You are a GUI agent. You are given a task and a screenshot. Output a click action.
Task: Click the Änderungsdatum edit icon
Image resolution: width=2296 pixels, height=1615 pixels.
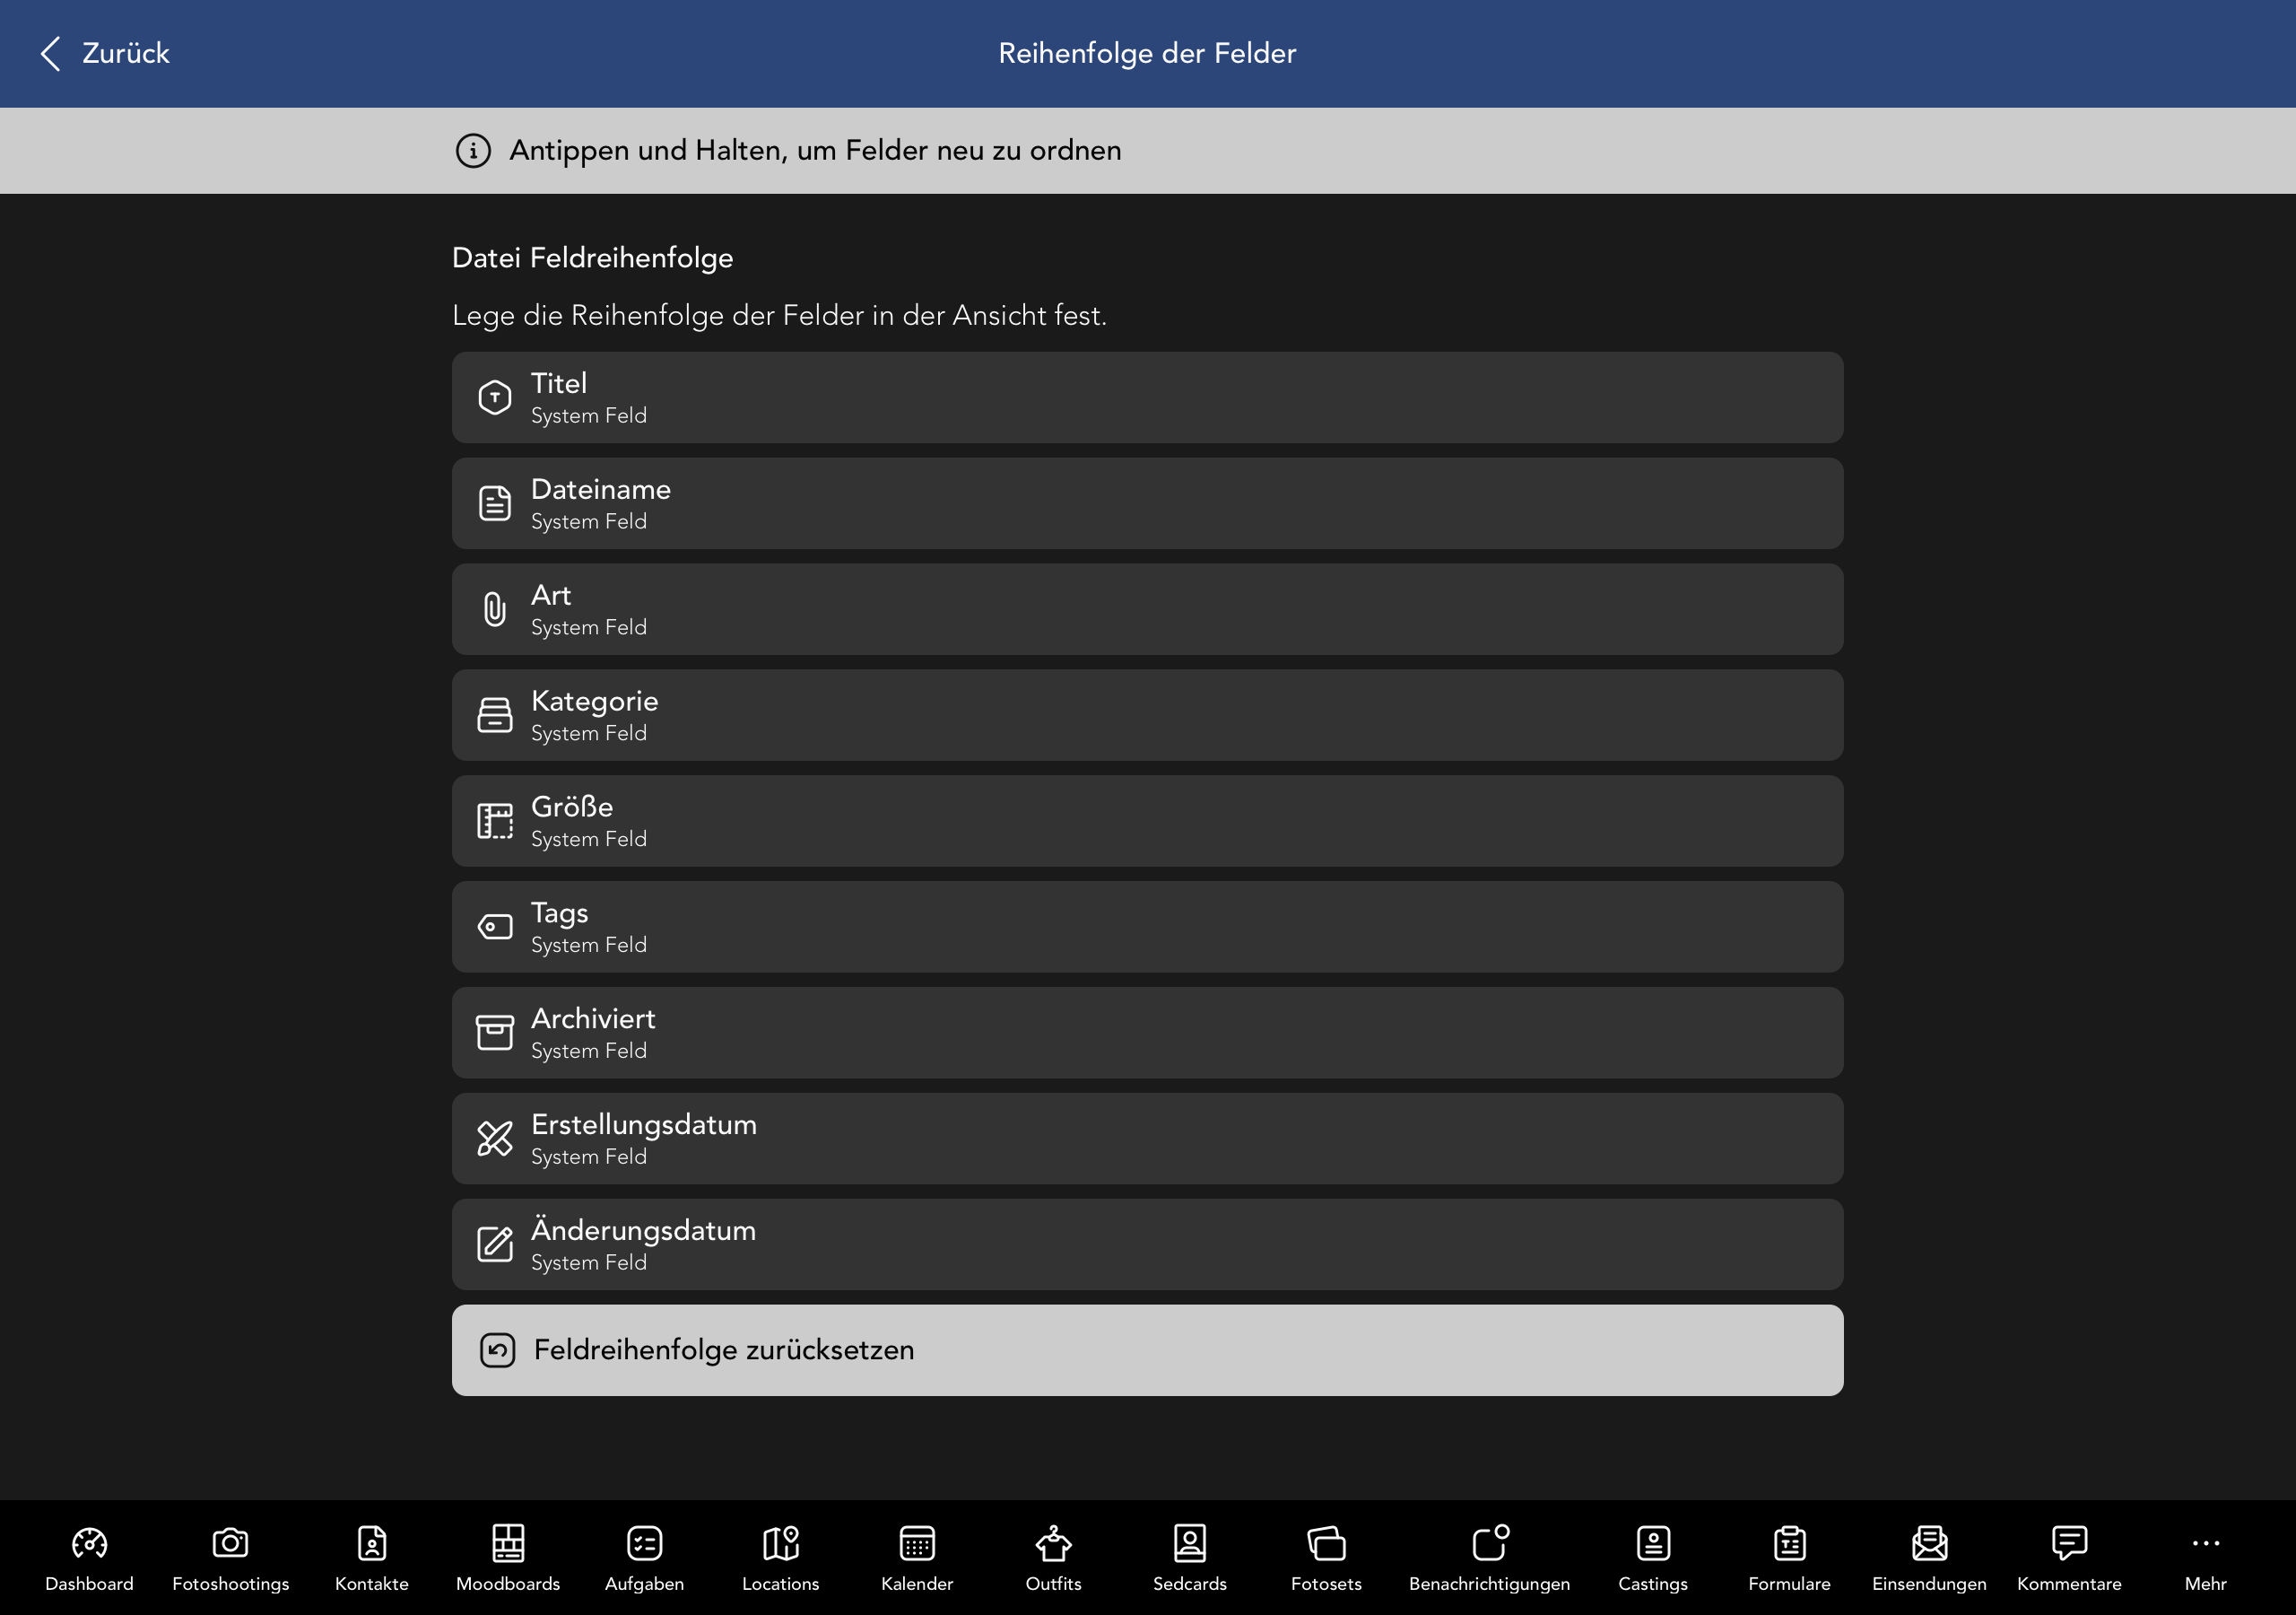pyautogui.click(x=495, y=1244)
